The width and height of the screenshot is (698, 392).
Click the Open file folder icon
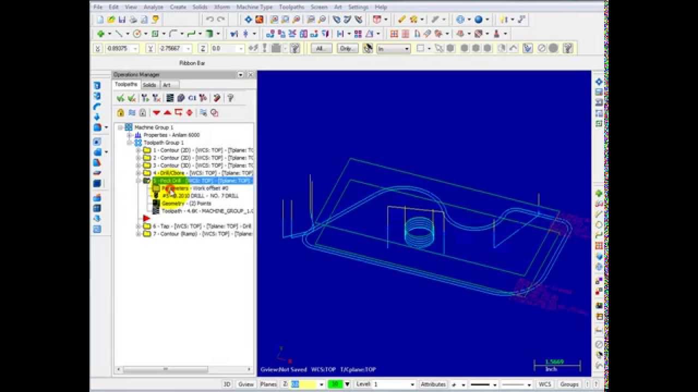click(x=111, y=20)
